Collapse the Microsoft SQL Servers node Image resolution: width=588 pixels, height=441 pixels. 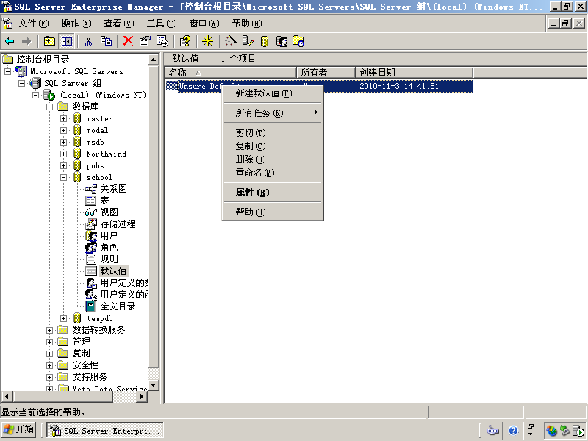[x=8, y=71]
